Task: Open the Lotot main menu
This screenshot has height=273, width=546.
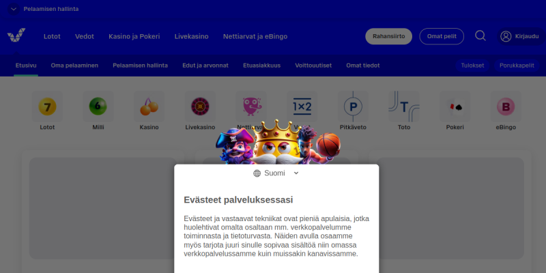Action: point(53,37)
